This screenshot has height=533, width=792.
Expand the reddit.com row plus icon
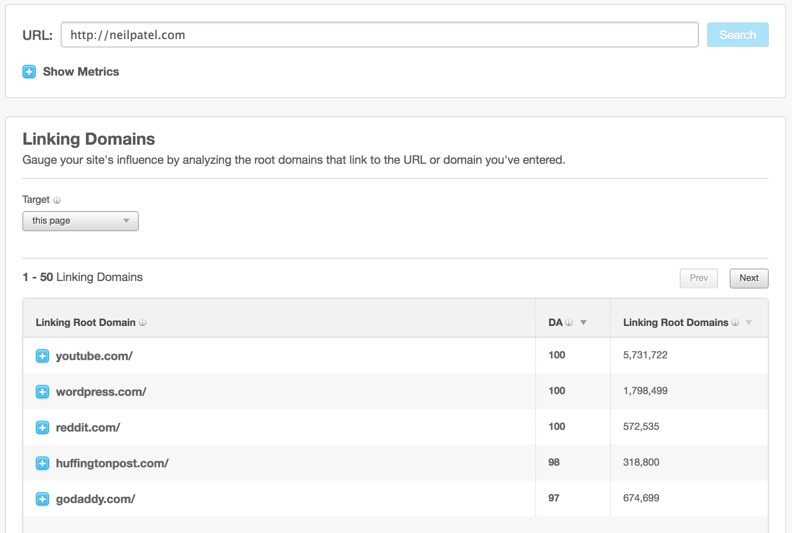(43, 427)
